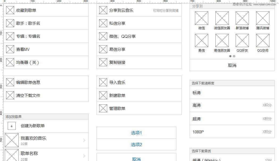Share to 腾讯微博 icon

263,18
